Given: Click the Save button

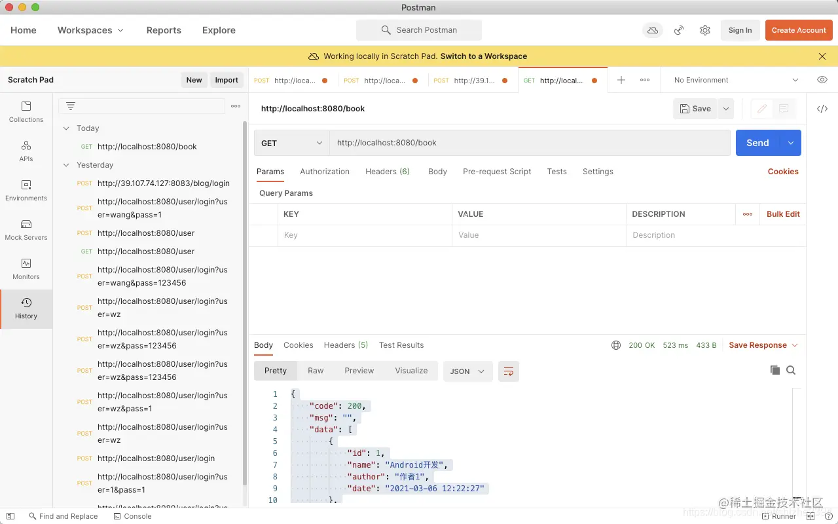Looking at the screenshot, I should 695,109.
